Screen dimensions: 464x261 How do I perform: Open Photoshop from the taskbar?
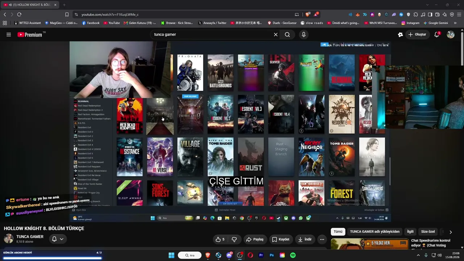272,255
